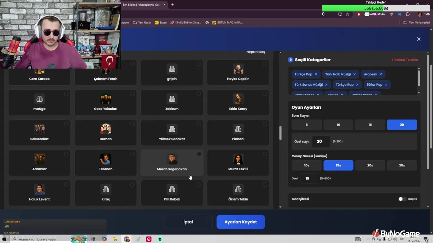Check the Adamlar selection circle

pos(66,154)
